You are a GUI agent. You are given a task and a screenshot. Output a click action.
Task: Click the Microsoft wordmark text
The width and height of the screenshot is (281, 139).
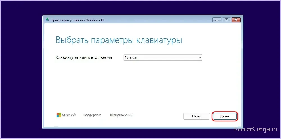coord(69,115)
